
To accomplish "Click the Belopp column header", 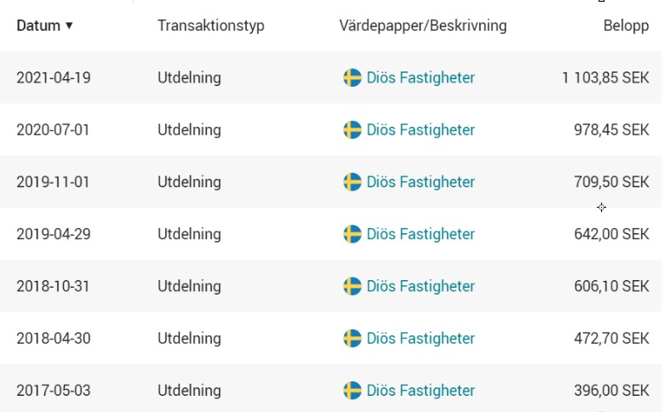I will (626, 26).
